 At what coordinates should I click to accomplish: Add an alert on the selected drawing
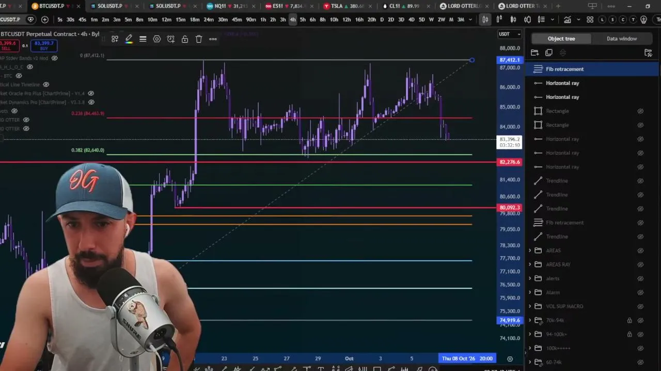point(171,39)
